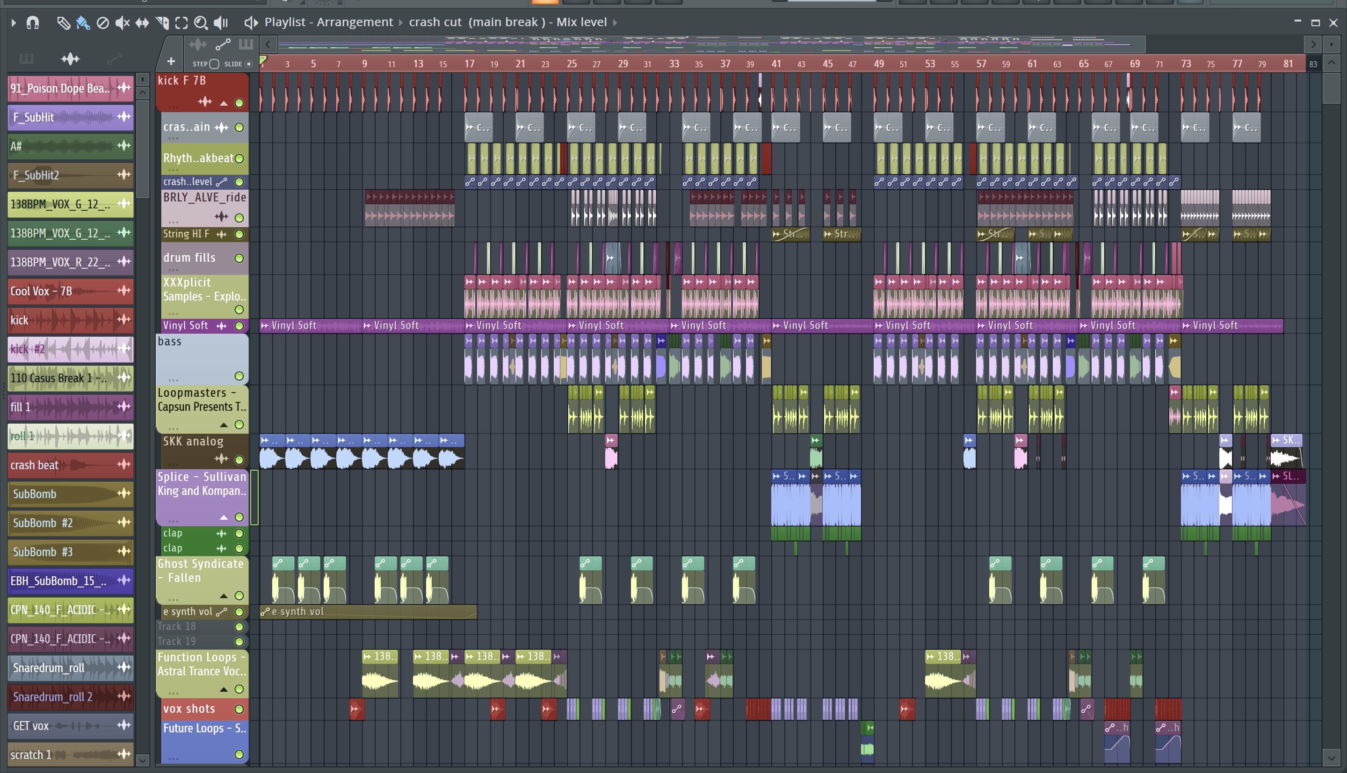
Task: Show automation clips in picker tab
Action: point(114,58)
